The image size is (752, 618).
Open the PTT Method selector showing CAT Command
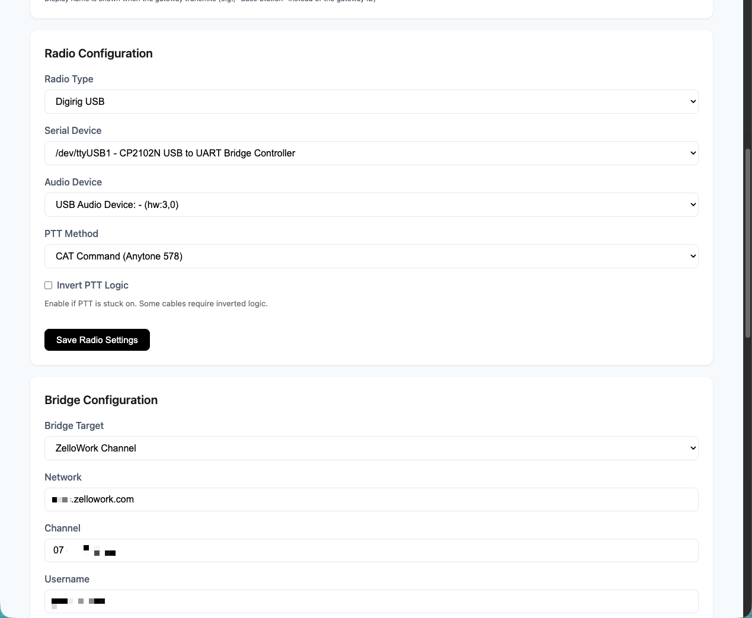coord(372,256)
